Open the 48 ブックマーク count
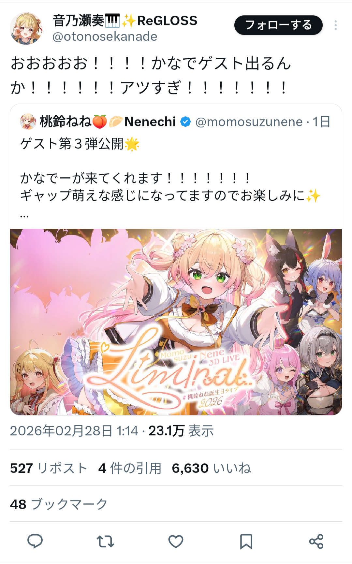Screen dimensions: 352x564 [59, 504]
